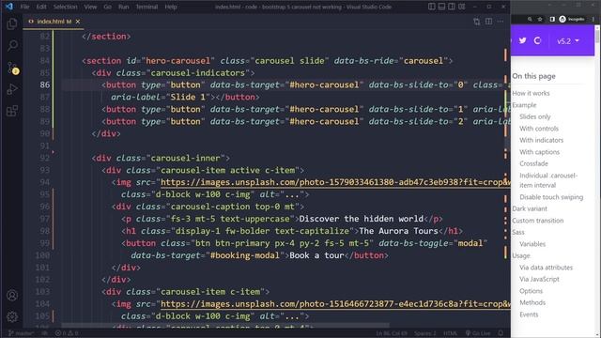Open the Manage gear menu in VS Code
Viewport: 601px width, 338px height.
[x=12, y=317]
